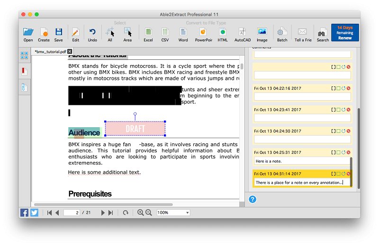The height and width of the screenshot is (245, 379).
Task: Delete the 04:31:14 annotation with its red icon
Action: coord(349,174)
